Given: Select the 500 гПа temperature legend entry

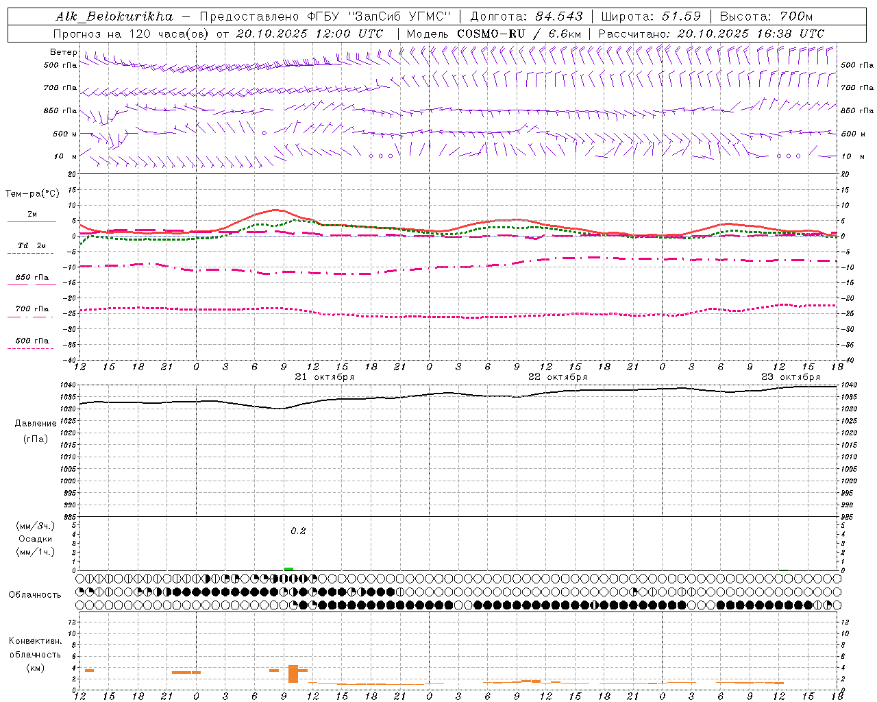Looking at the screenshot, I should pyautogui.click(x=32, y=341).
